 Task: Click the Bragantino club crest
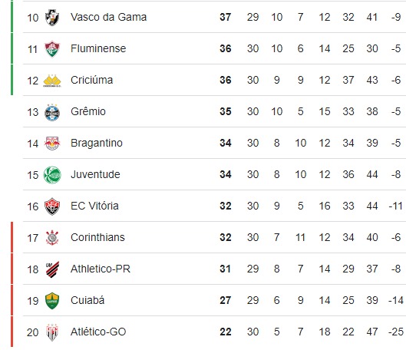click(52, 144)
